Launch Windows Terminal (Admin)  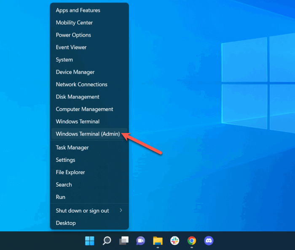(89, 134)
